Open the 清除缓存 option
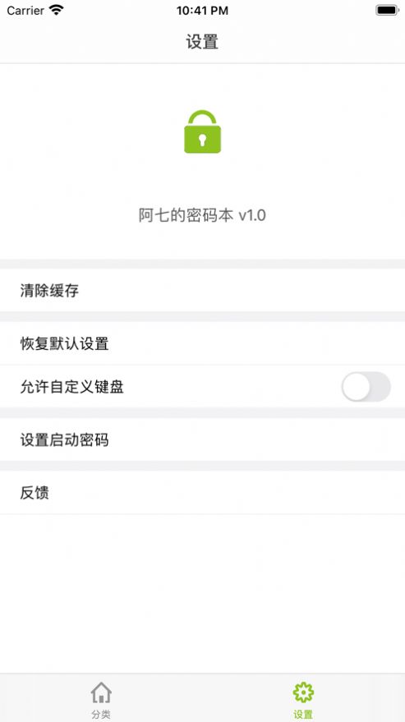 click(202, 291)
